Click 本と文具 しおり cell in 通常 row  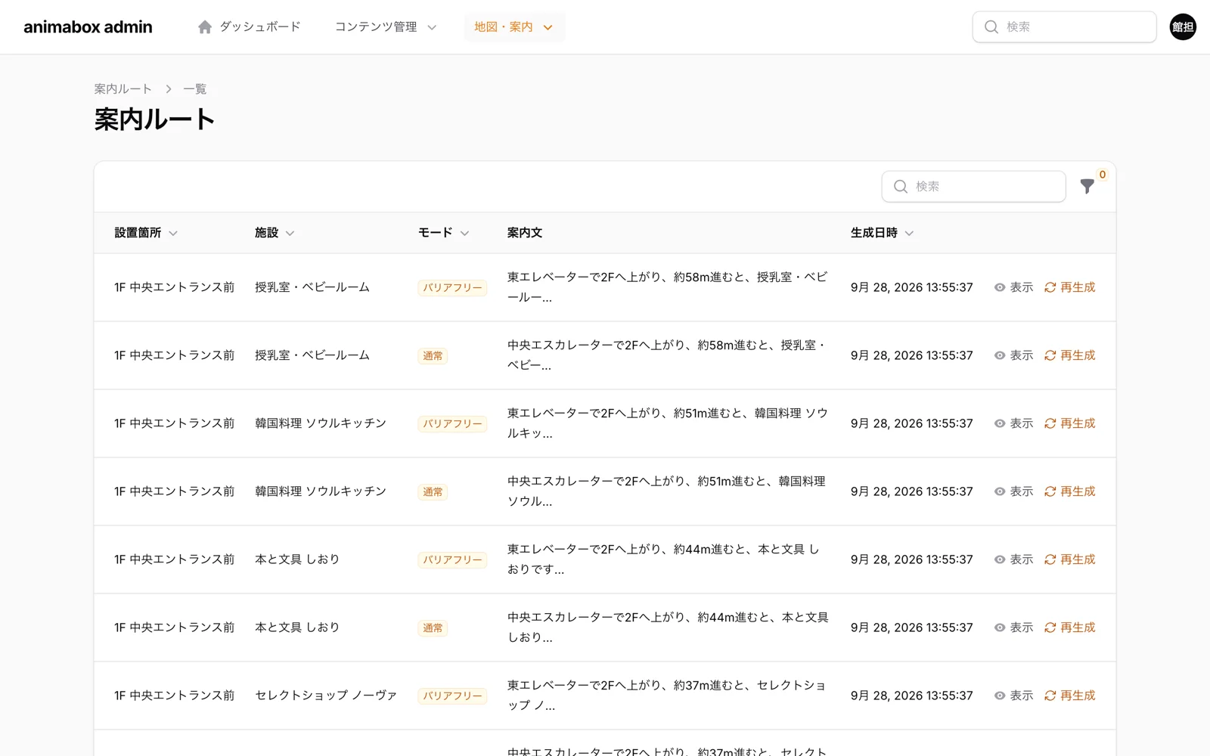pyautogui.click(x=297, y=627)
